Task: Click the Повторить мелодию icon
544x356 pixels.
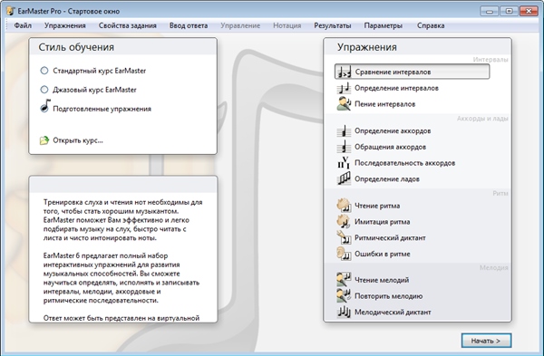Action: point(344,296)
